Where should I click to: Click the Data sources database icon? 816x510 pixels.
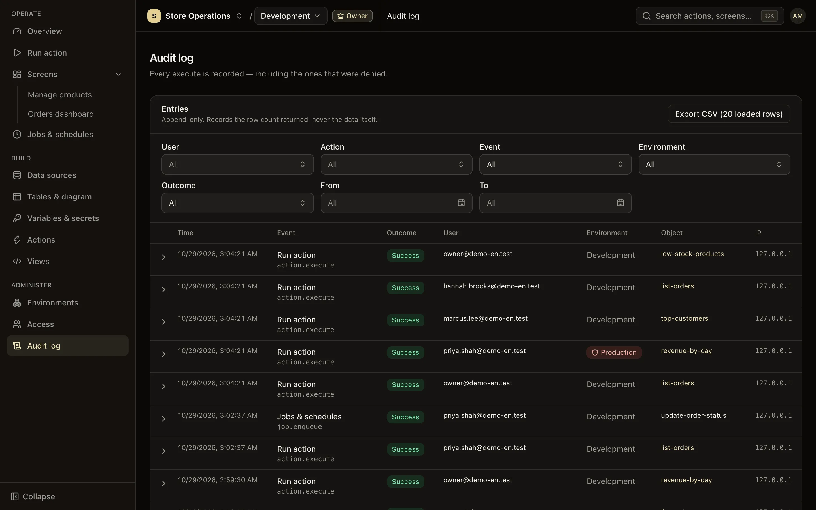click(17, 175)
